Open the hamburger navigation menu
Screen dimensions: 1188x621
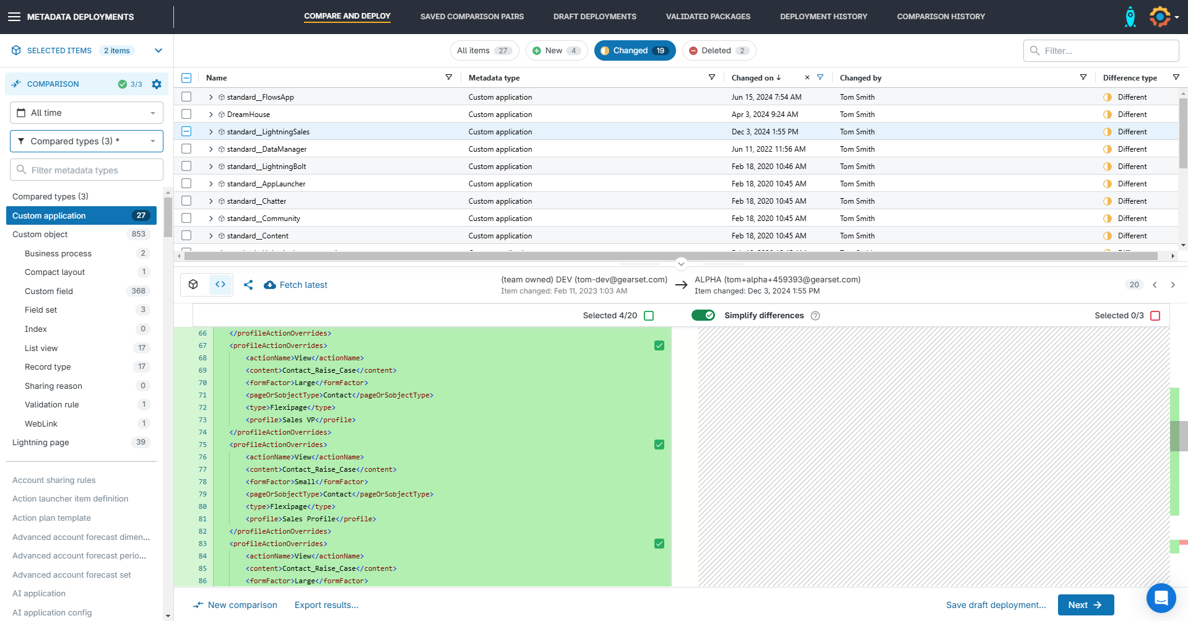[x=14, y=17]
